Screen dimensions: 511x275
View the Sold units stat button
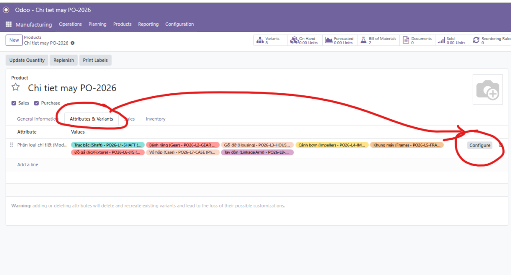tap(452, 40)
